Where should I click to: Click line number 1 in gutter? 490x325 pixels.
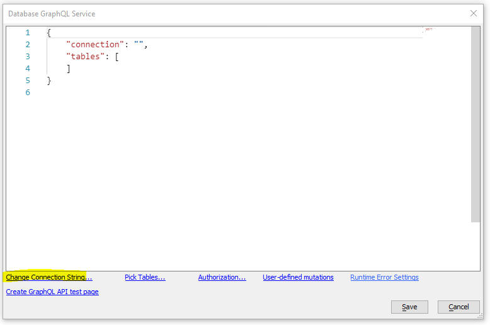(28, 33)
